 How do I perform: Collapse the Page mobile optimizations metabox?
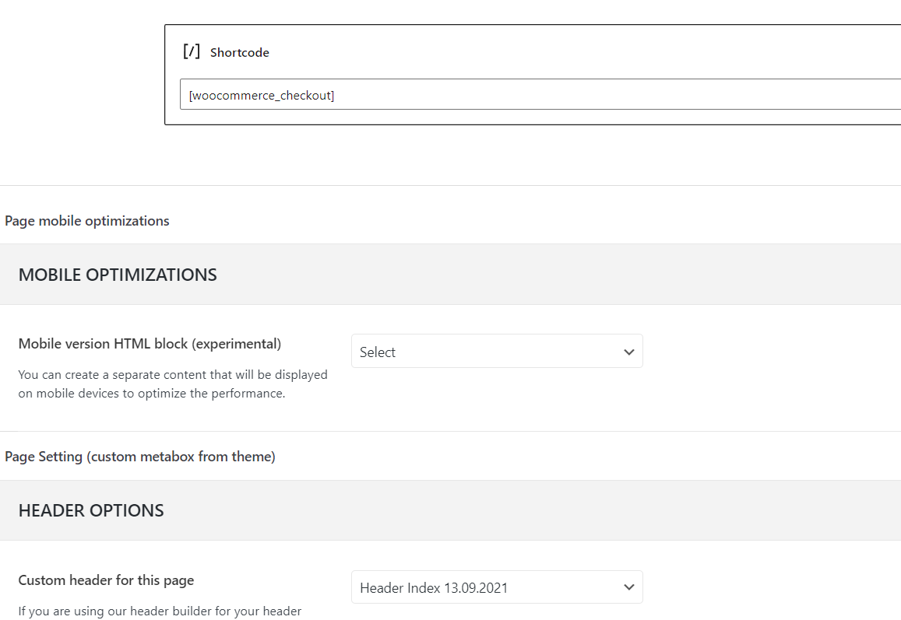87,221
